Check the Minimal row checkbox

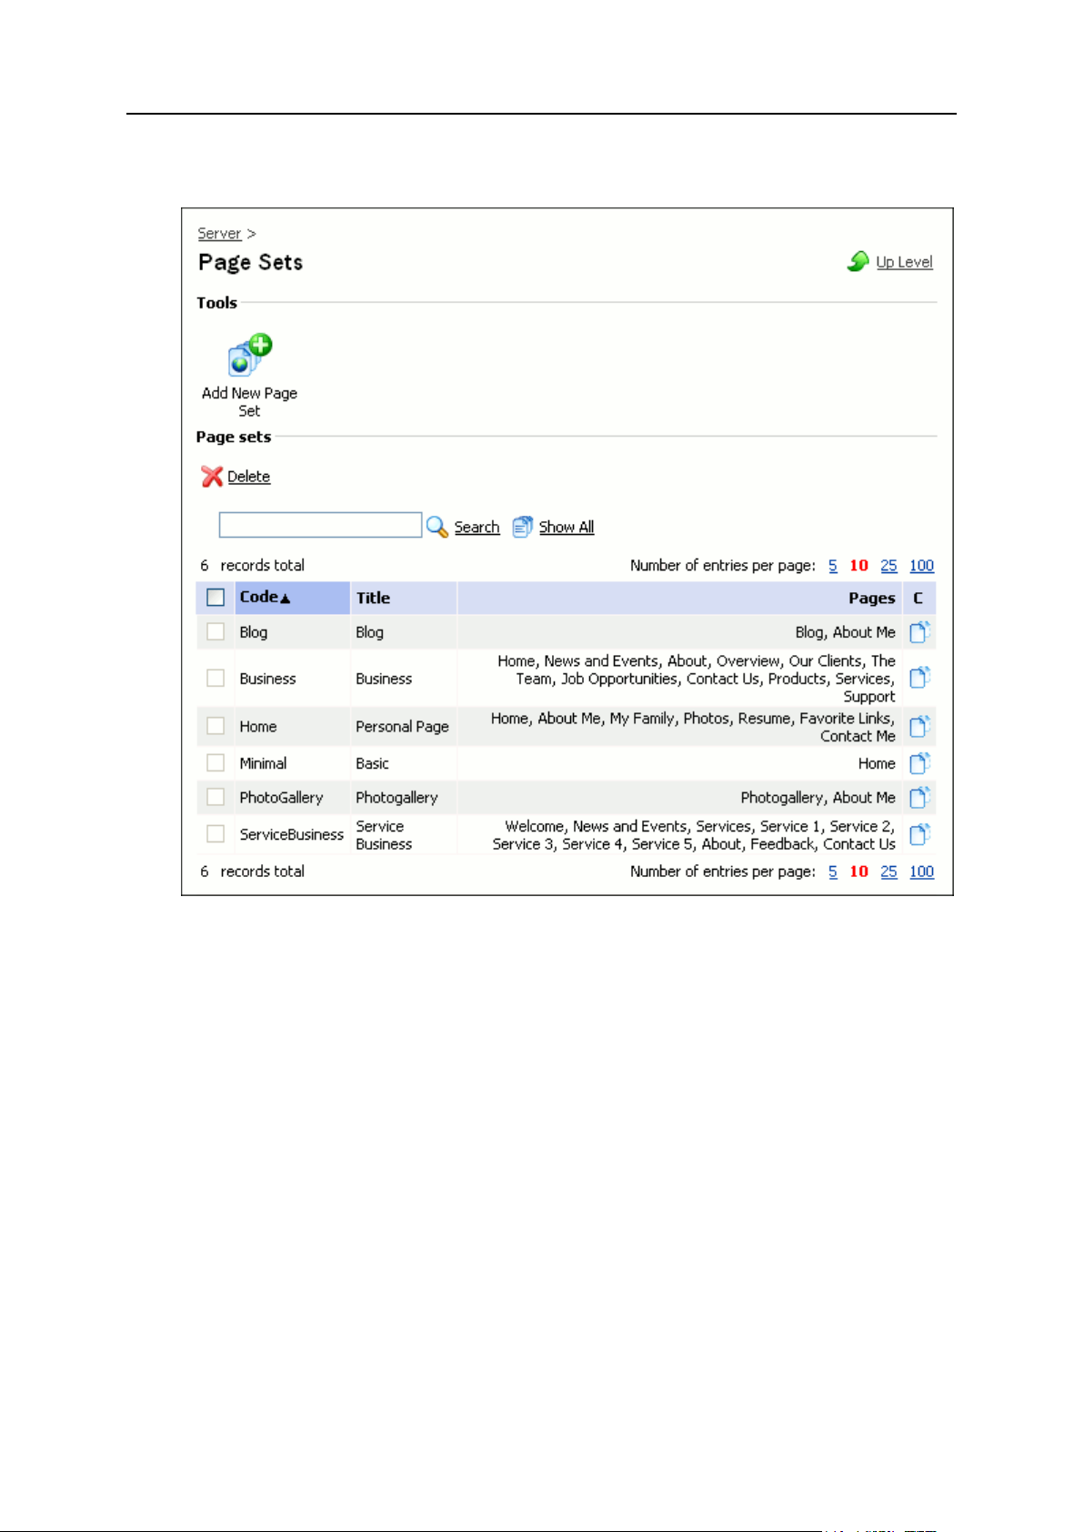(216, 762)
